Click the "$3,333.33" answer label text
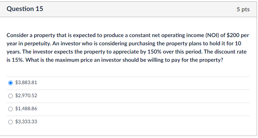The height and width of the screenshot is (138, 258). pyautogui.click(x=26, y=121)
